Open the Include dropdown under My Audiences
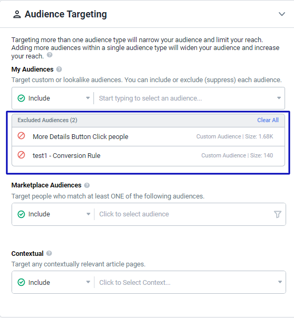The image size is (294, 318). coord(54,98)
